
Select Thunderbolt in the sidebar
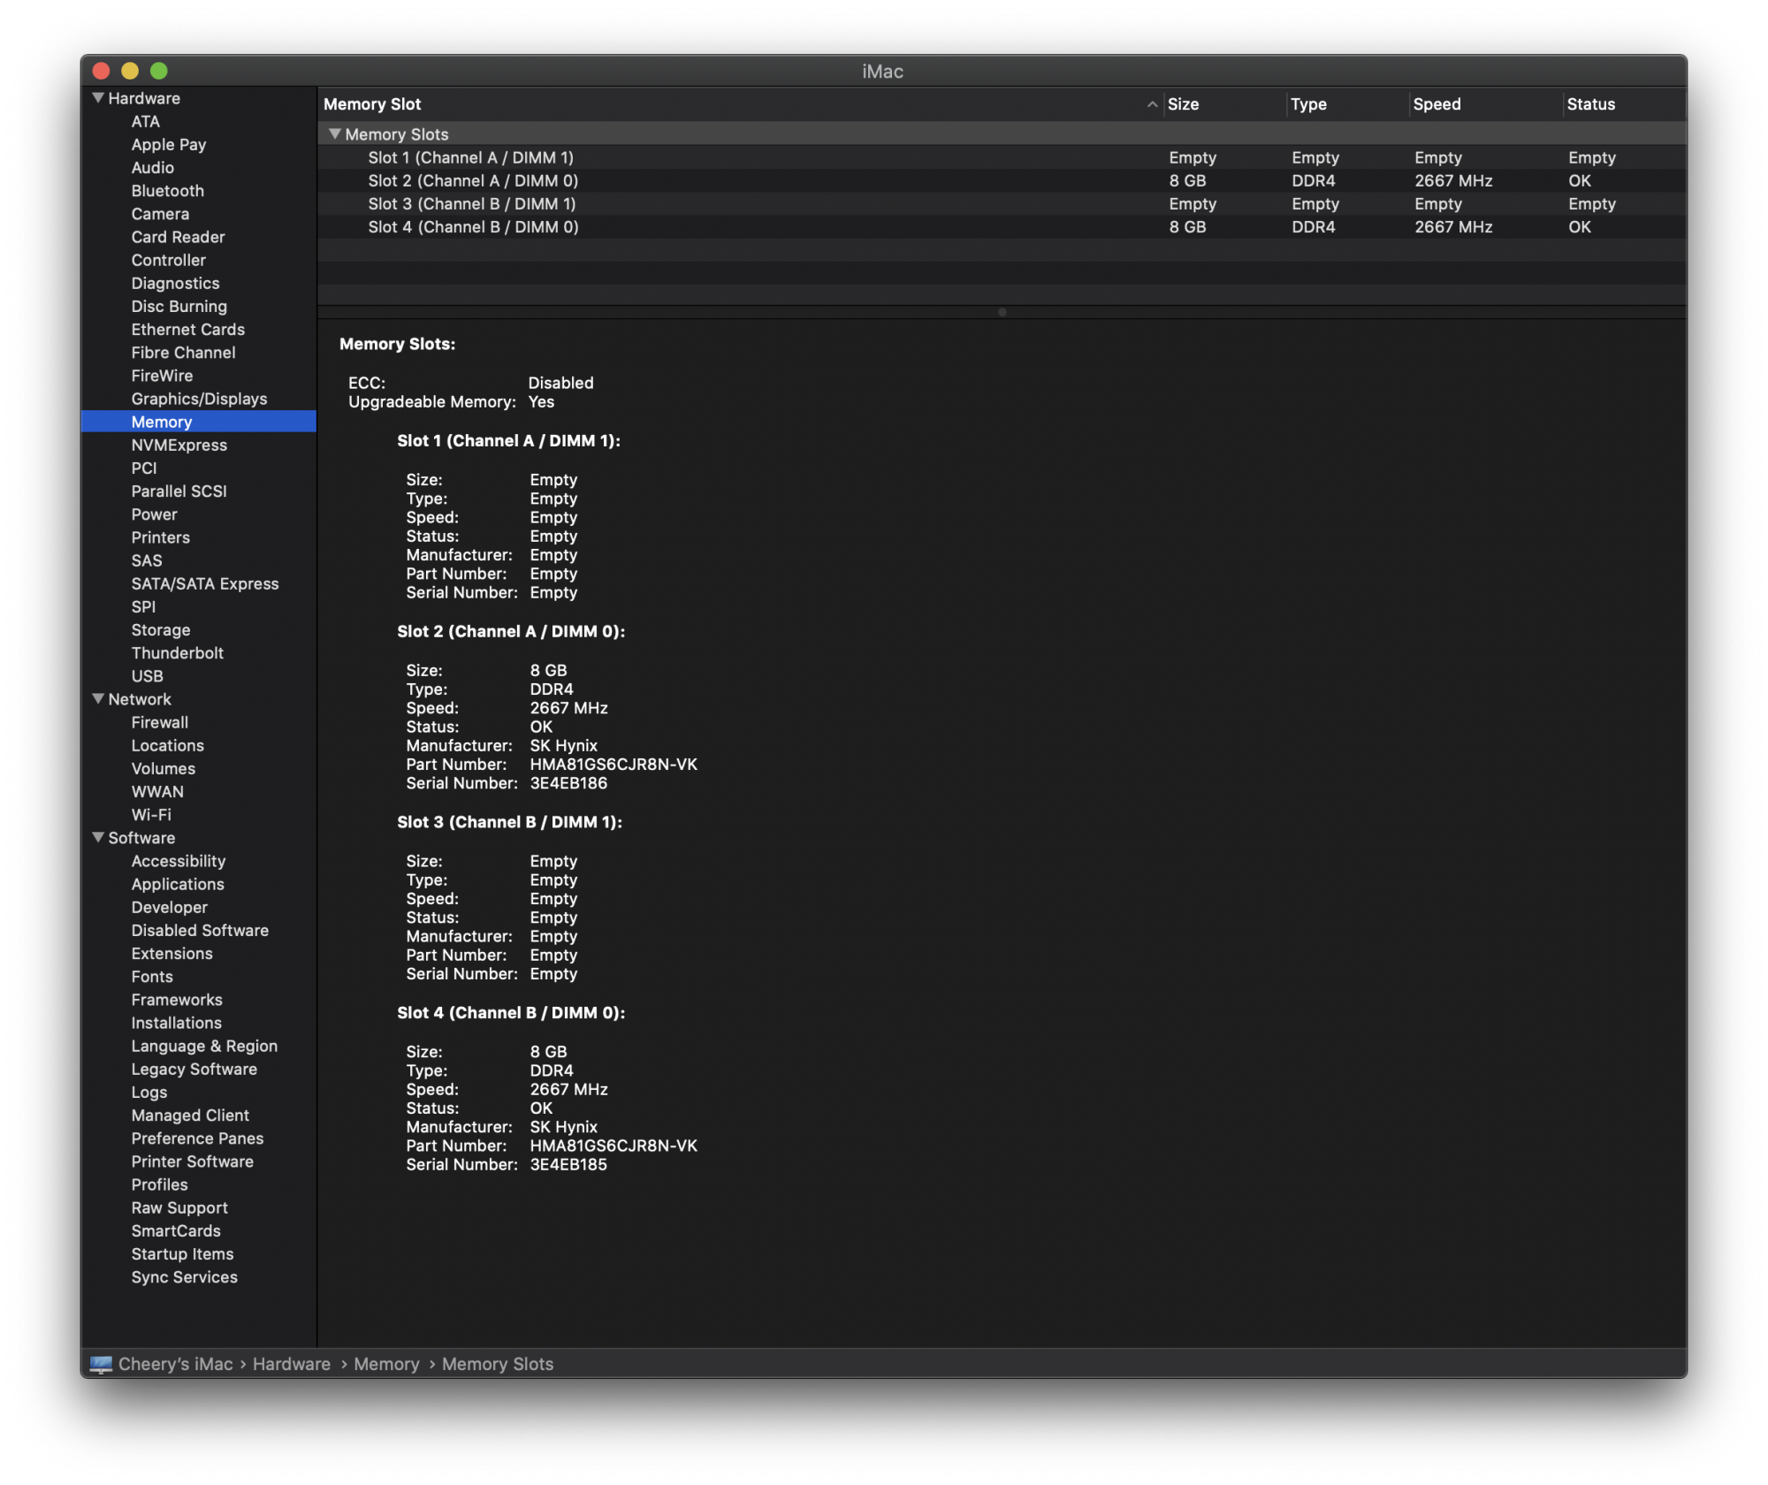click(x=177, y=652)
